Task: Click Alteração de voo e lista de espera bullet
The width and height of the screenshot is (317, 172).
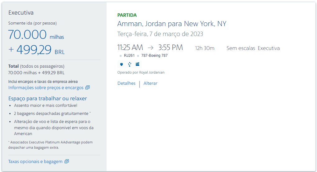Action: click(x=54, y=128)
